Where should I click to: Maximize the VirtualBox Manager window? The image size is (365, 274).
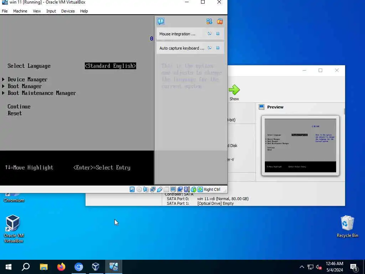pyautogui.click(x=320, y=70)
